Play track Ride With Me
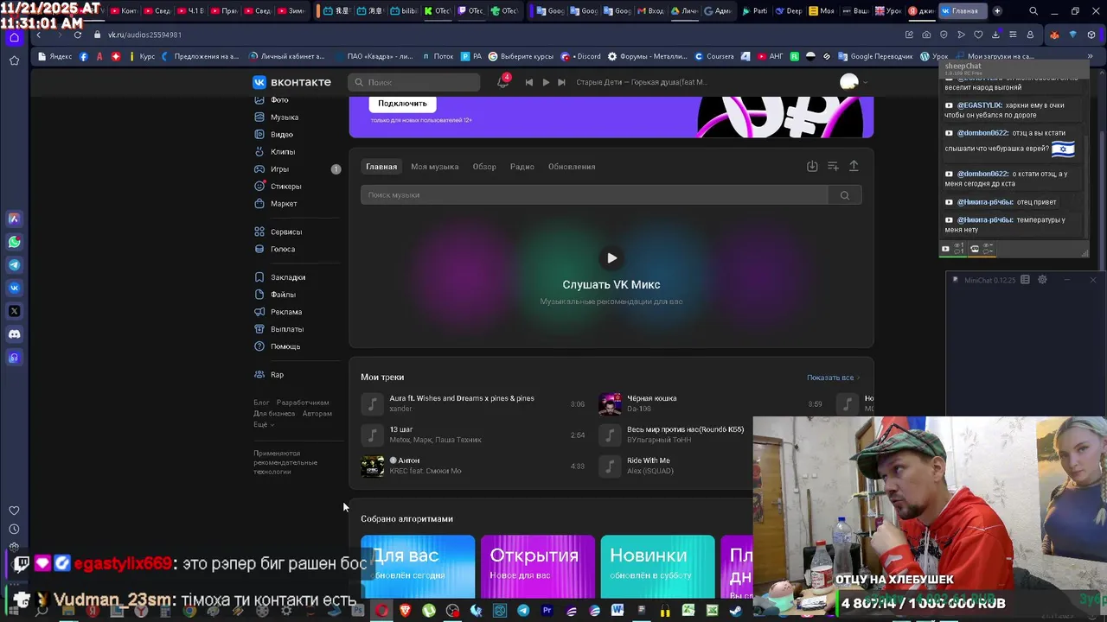This screenshot has width=1107, height=622. 610,466
